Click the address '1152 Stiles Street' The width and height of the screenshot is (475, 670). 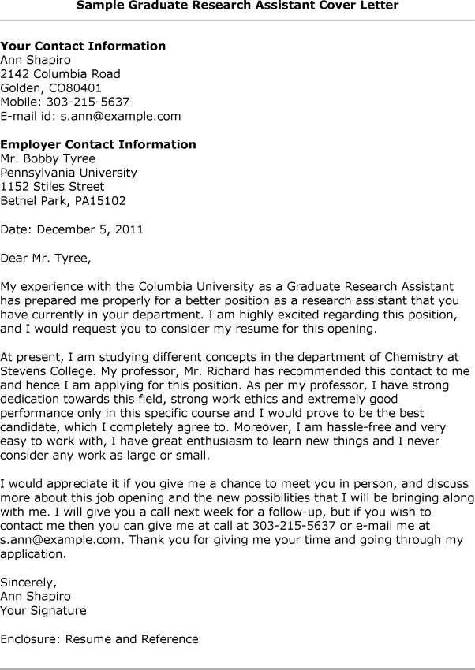(52, 187)
